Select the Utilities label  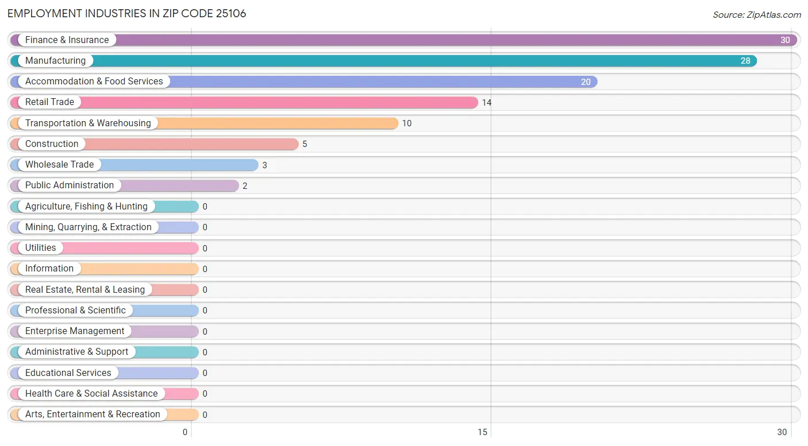click(41, 247)
